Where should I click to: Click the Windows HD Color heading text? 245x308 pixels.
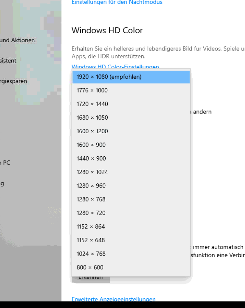[x=107, y=30]
